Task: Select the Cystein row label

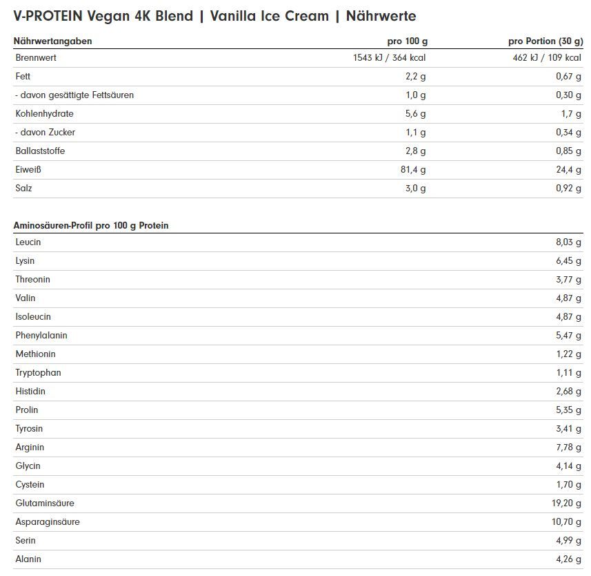Action: tap(30, 484)
